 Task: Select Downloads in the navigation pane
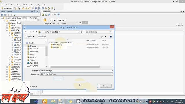tap(34, 51)
